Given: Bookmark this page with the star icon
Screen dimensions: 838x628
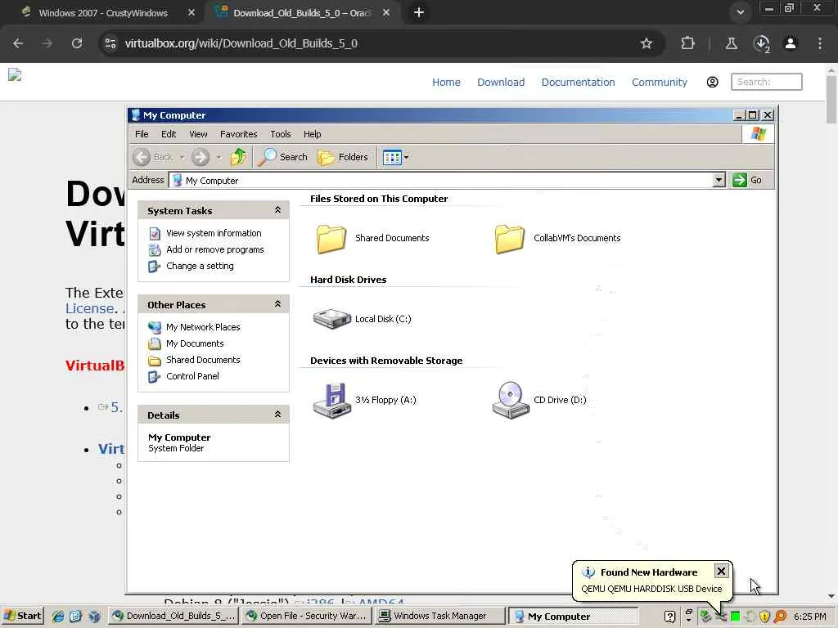Looking at the screenshot, I should pyautogui.click(x=647, y=43).
